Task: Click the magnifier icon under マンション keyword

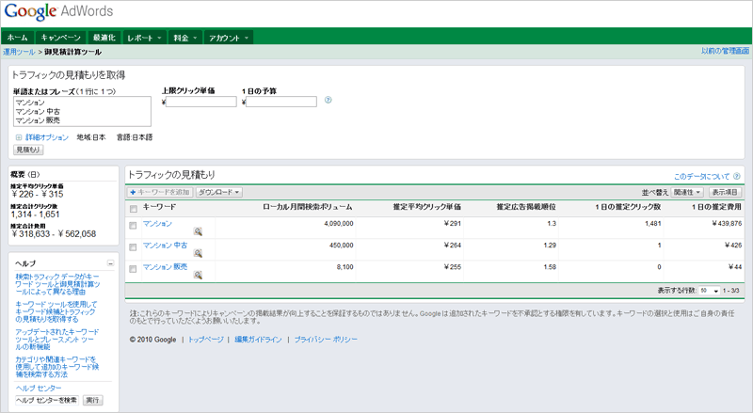Action: coord(198,230)
